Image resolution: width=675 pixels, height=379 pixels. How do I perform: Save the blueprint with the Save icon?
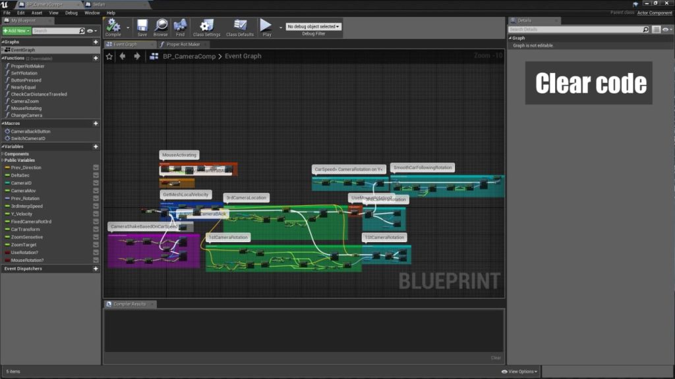(142, 26)
